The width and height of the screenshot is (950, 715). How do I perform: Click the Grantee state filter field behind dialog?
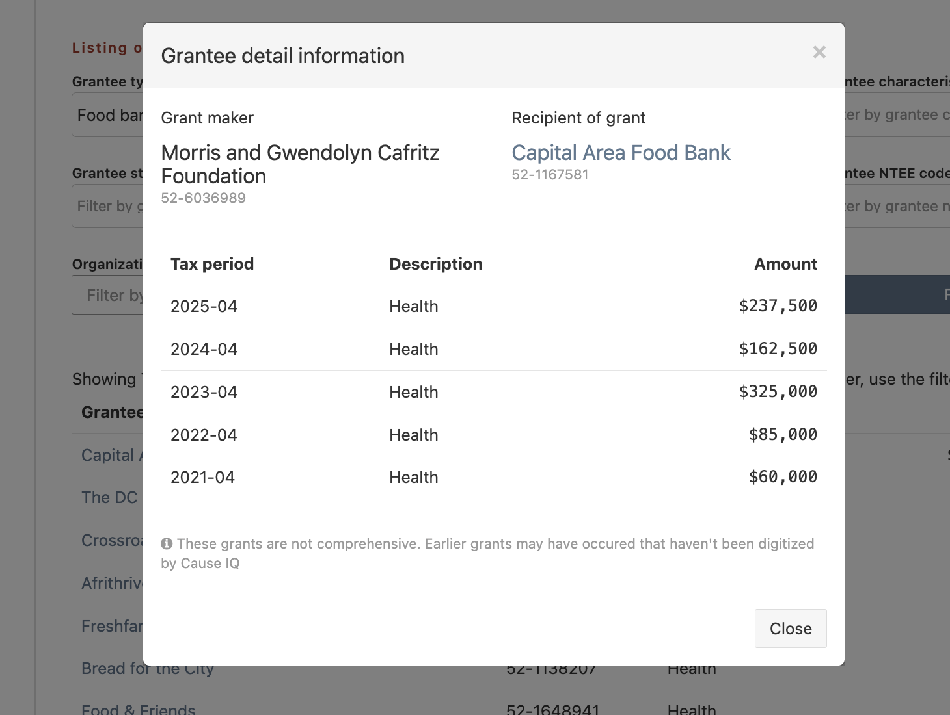pyautogui.click(x=107, y=206)
